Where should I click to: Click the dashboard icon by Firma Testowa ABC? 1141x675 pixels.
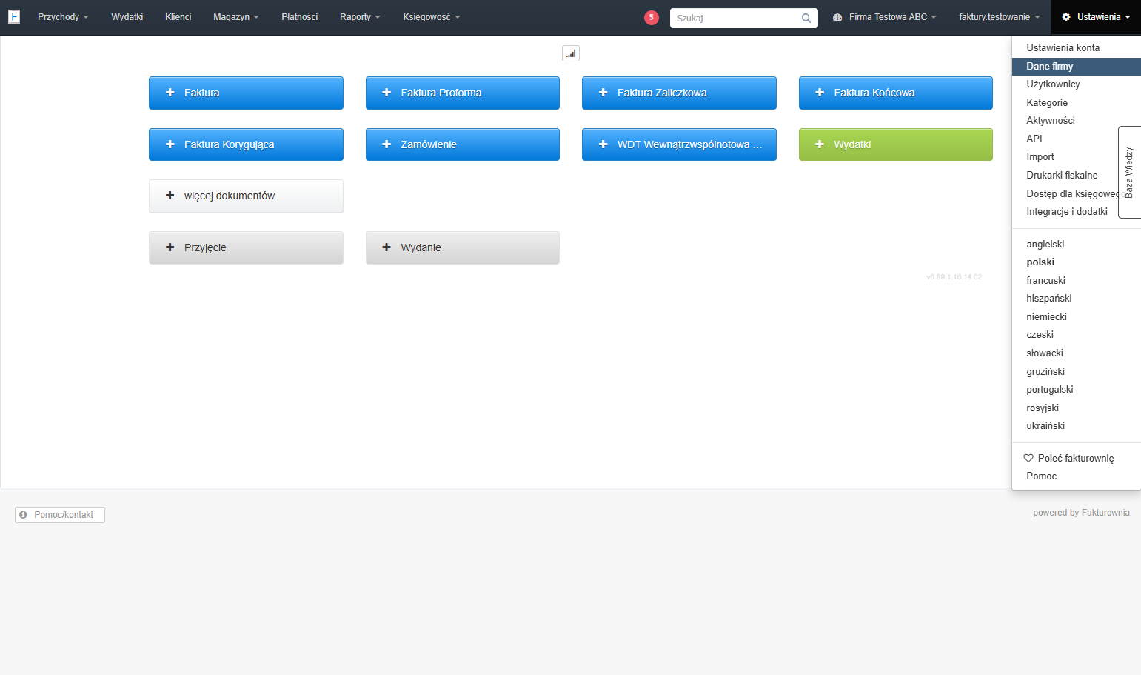[837, 17]
